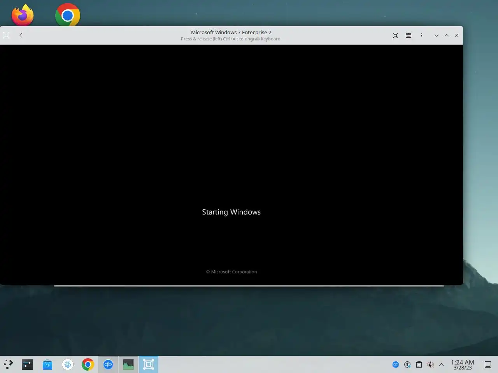Select the GNOME Boxes taskbar entry
Viewport: 498px width, 373px height.
[x=149, y=364]
